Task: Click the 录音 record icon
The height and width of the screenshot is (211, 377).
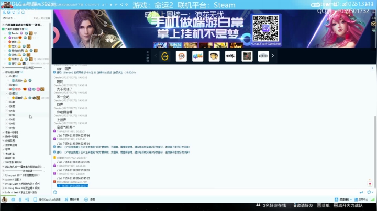Action: coord(90,200)
